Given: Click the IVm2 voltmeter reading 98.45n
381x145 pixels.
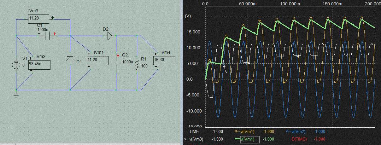Looking at the screenshot, I should click(39, 65).
